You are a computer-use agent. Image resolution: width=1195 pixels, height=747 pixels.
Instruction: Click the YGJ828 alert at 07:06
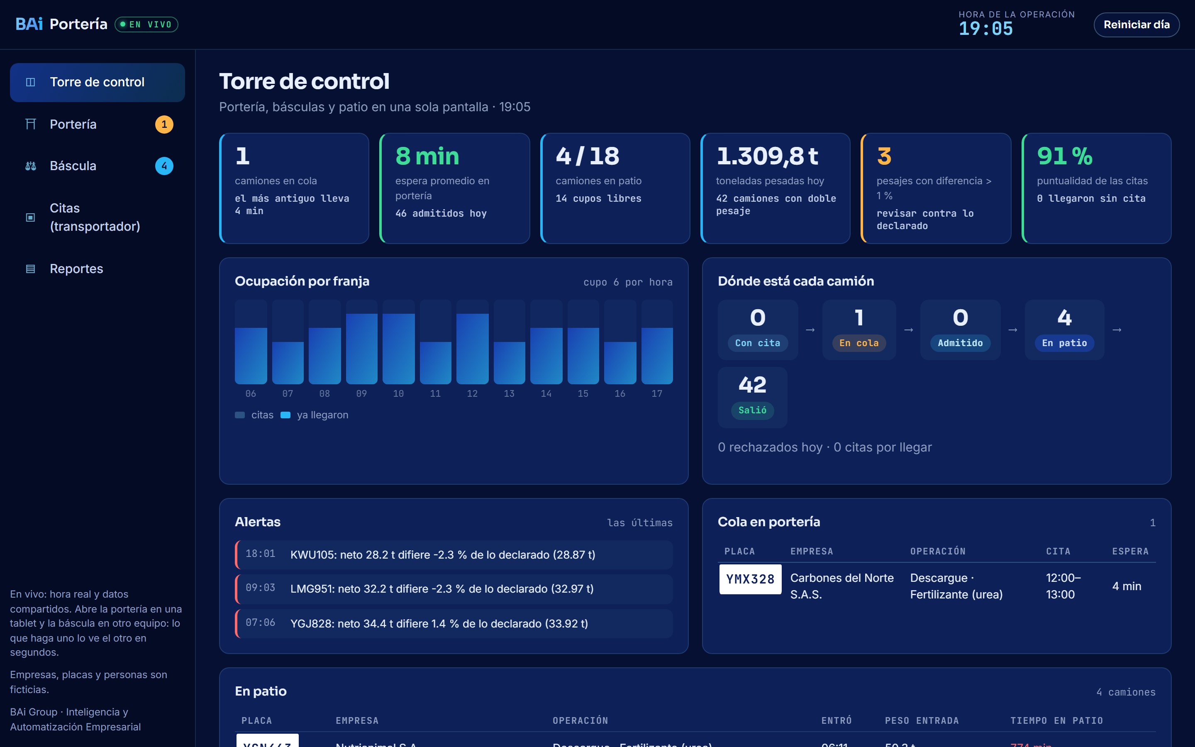pos(454,623)
